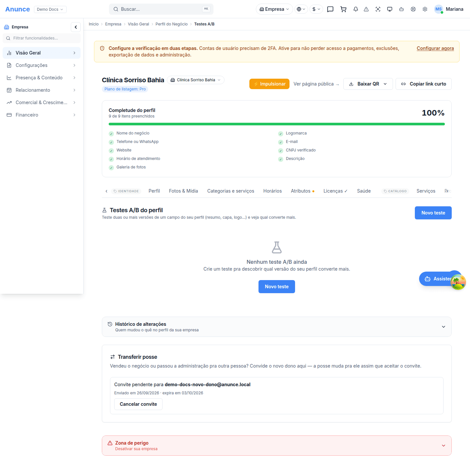Open the notifications bell
This screenshot has width=470, height=474.
point(356,9)
